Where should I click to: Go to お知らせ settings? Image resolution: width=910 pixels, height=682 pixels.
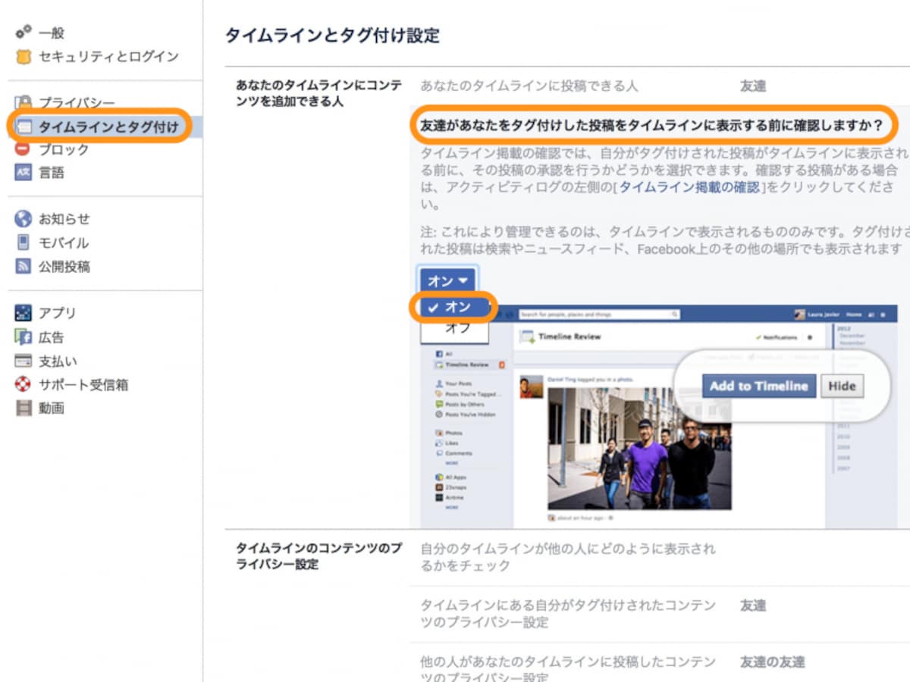(64, 219)
